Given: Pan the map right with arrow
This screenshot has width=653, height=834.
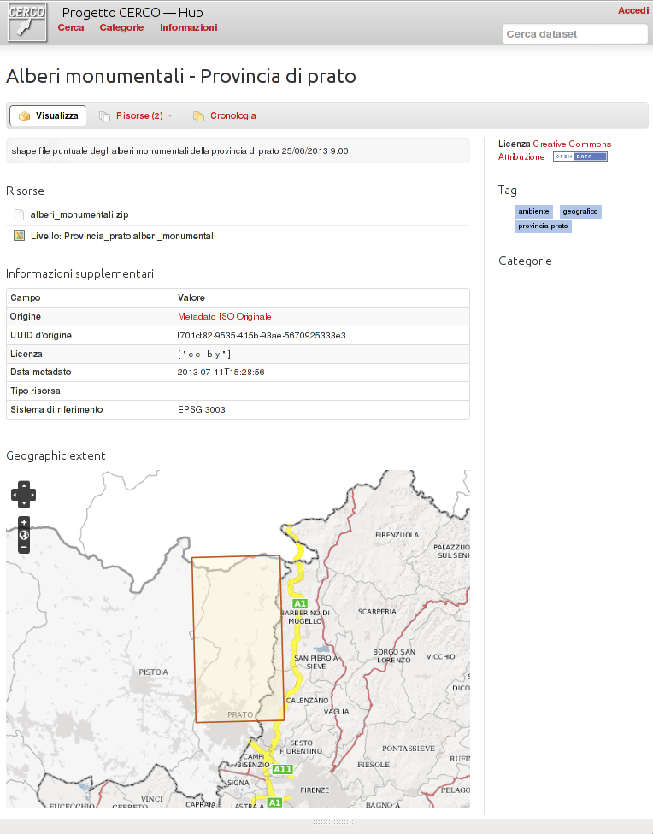Looking at the screenshot, I should click(x=32, y=495).
